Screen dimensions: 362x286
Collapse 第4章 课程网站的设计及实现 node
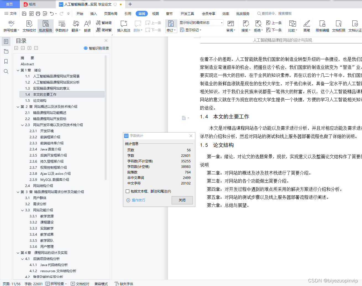pyautogui.click(x=18, y=253)
